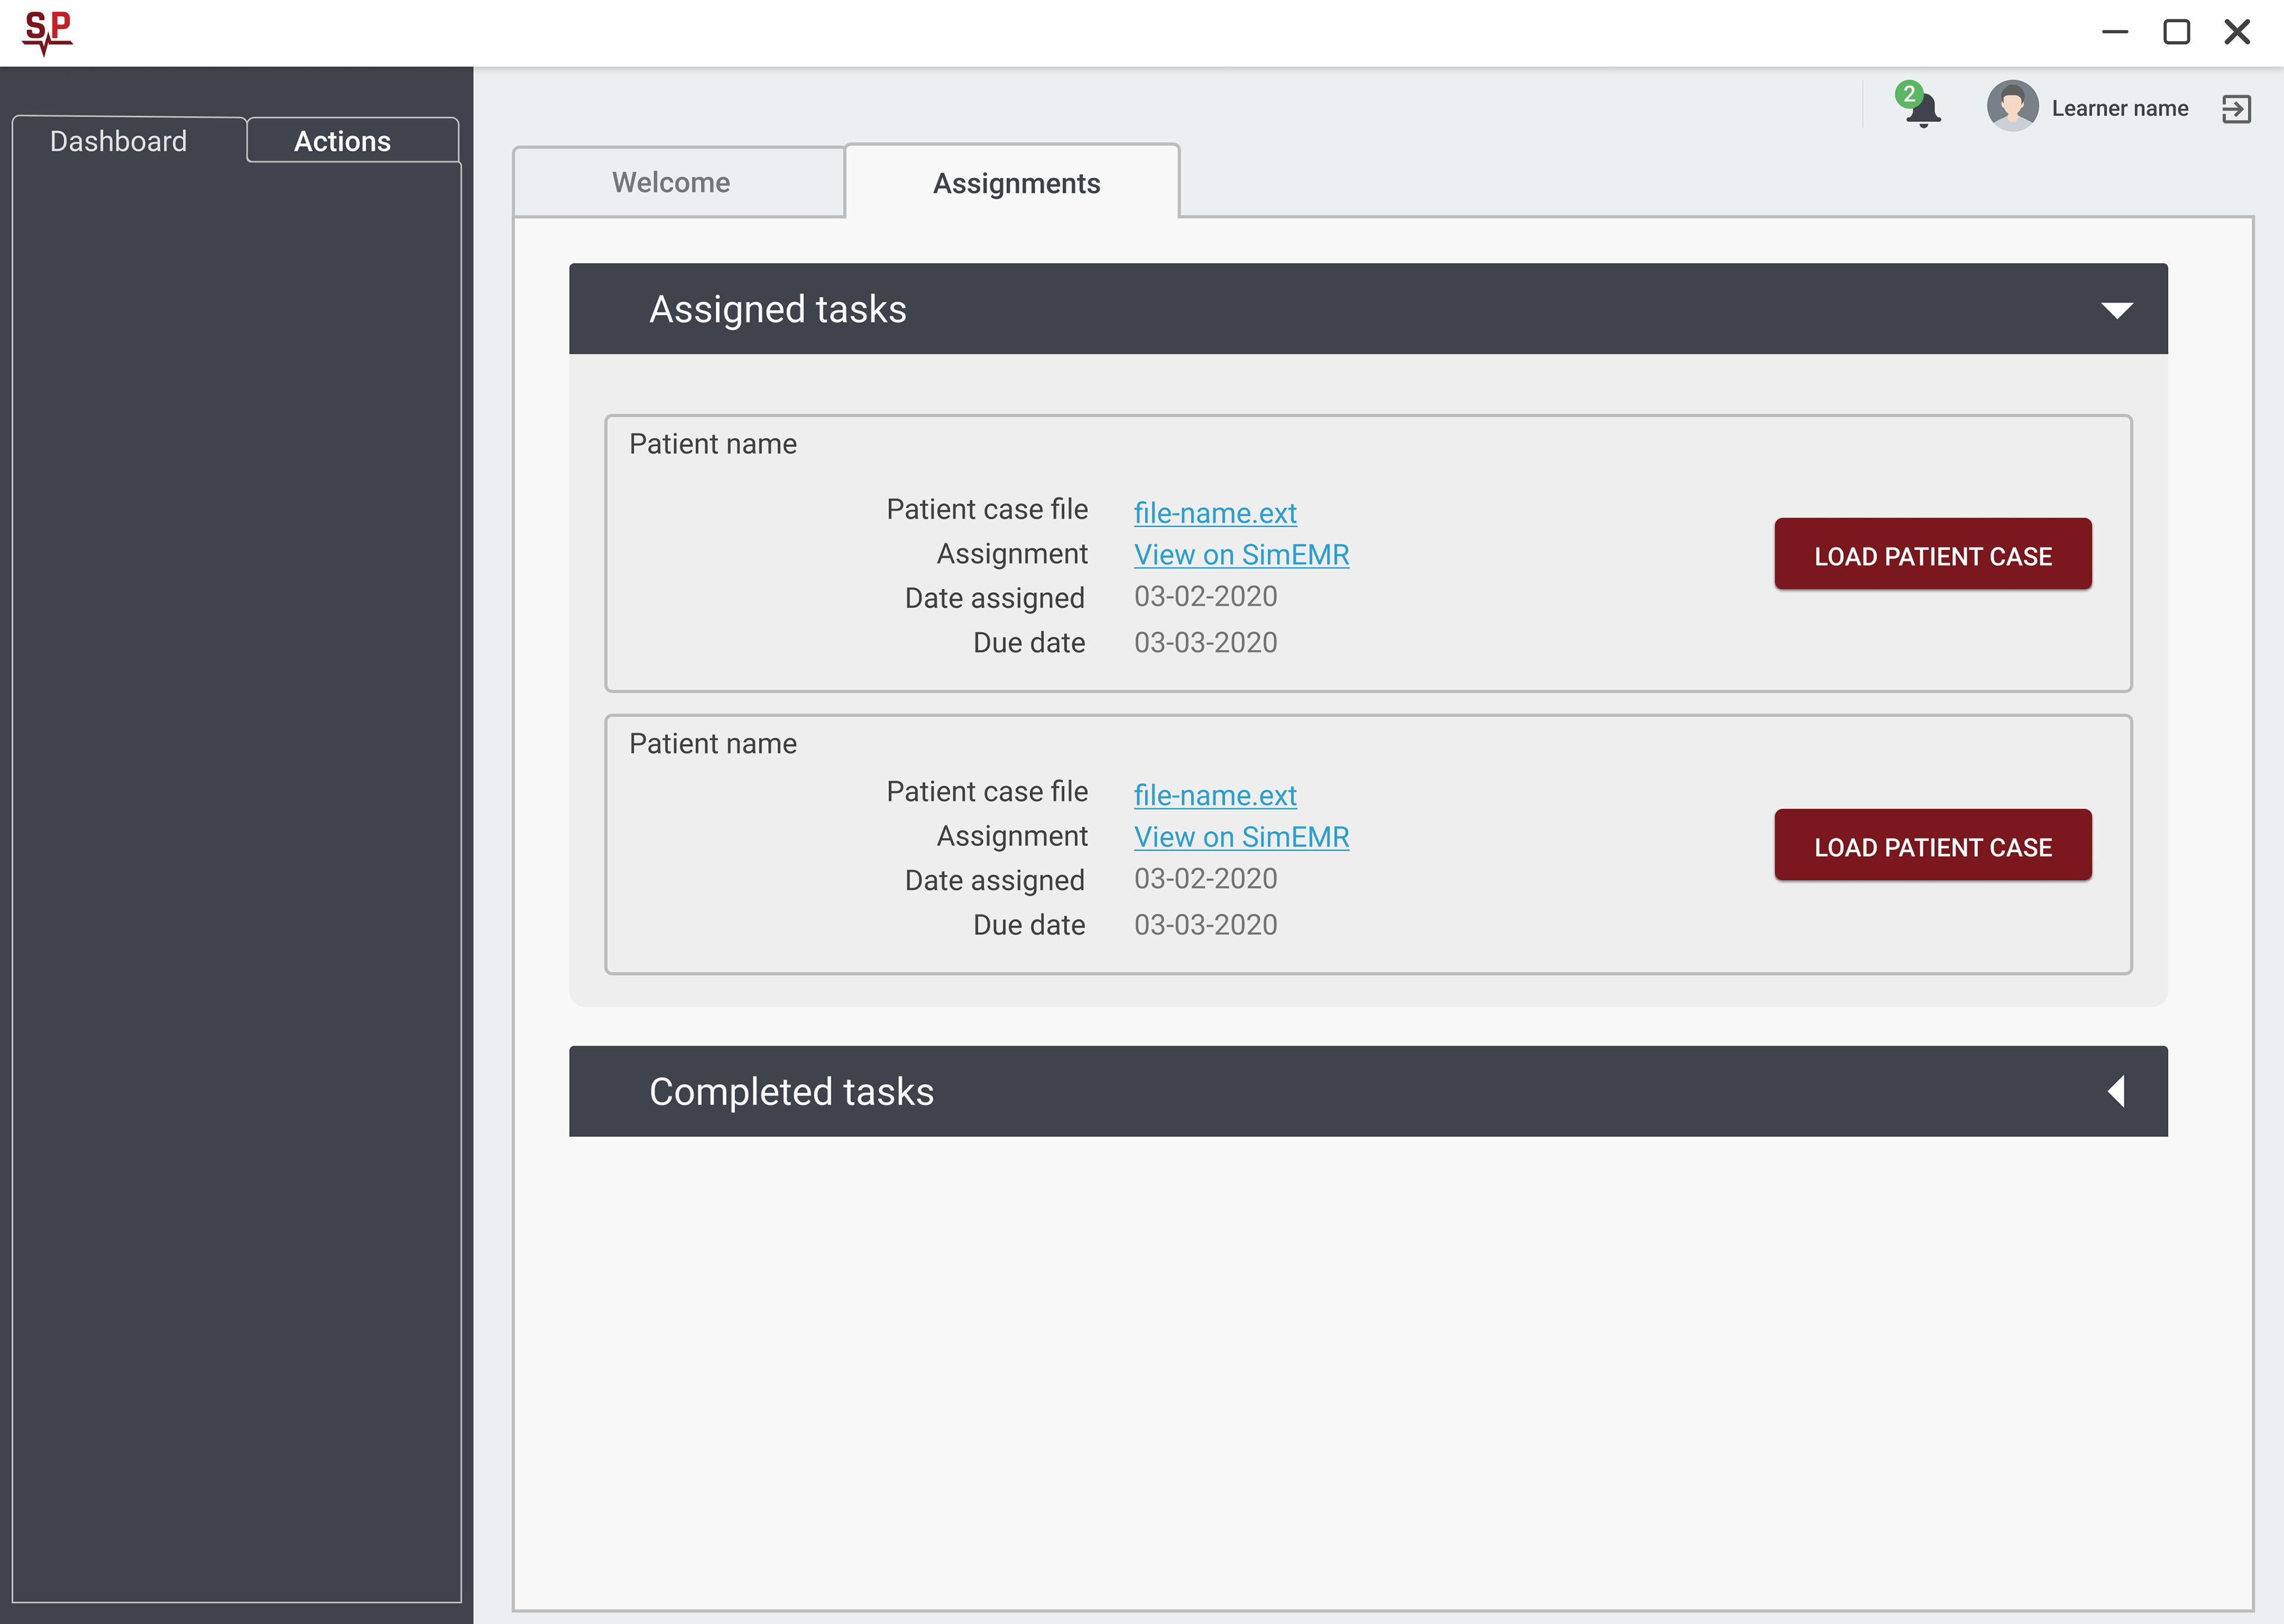Screen dimensions: 2284x1624
Task: Click the learner profile avatar
Action: click(x=2012, y=106)
